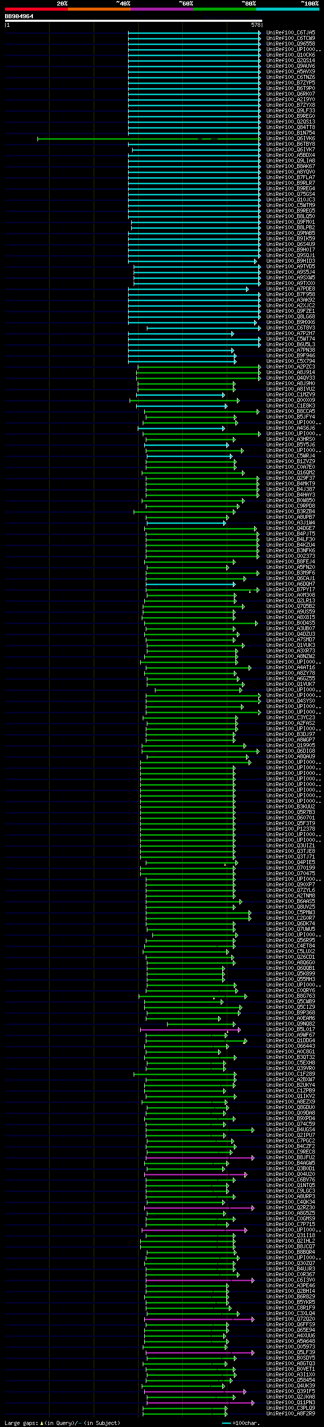324x1427 pixels.
Task: Select the UniRef100_B7ZYP5 label
Action: pos(291,83)
